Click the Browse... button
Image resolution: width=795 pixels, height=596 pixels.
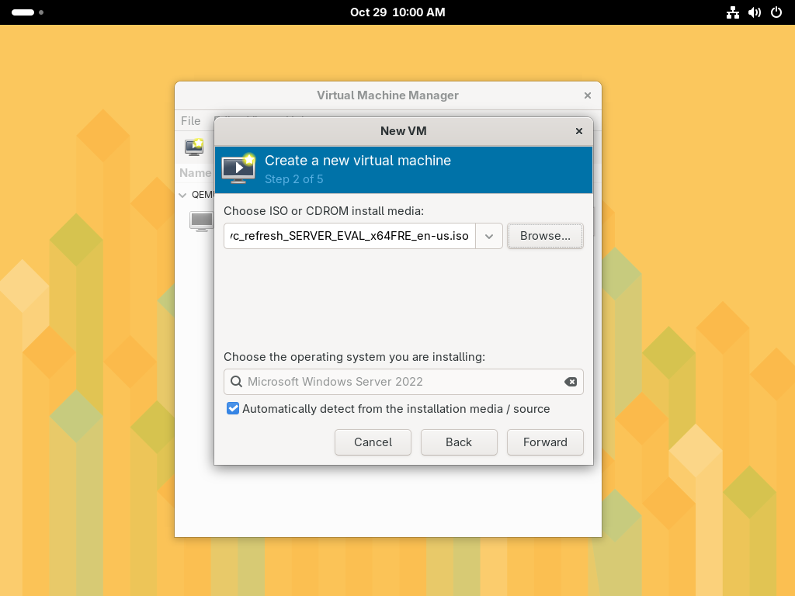[545, 236]
